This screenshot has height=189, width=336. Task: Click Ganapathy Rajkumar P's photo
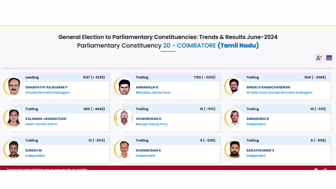pos(13,86)
